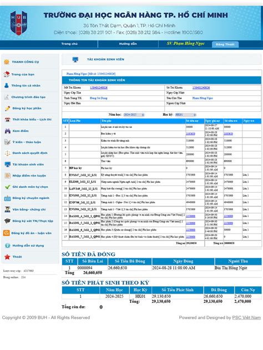This screenshot has width=263, height=350.
Task: Click the Đang online counter in sidebar
Action: click(x=14, y=277)
